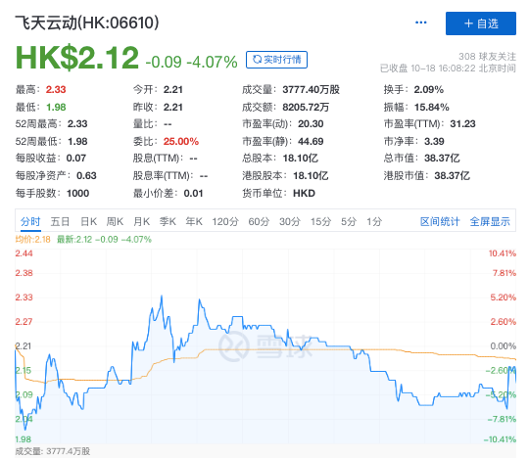Click the 总市值 value 38.37亿

(442, 159)
